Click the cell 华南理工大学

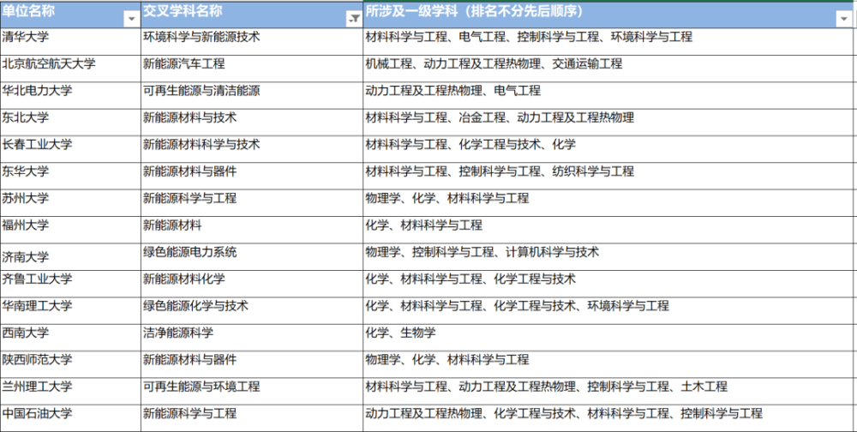click(70, 310)
